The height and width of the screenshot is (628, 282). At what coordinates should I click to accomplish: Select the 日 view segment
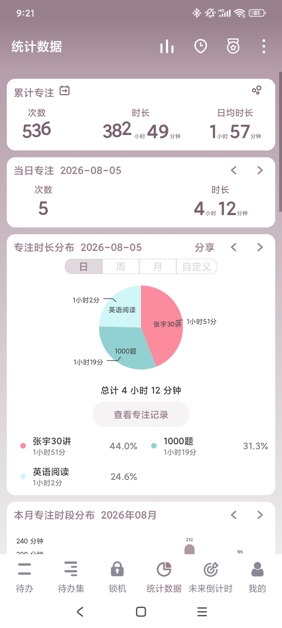tap(84, 267)
